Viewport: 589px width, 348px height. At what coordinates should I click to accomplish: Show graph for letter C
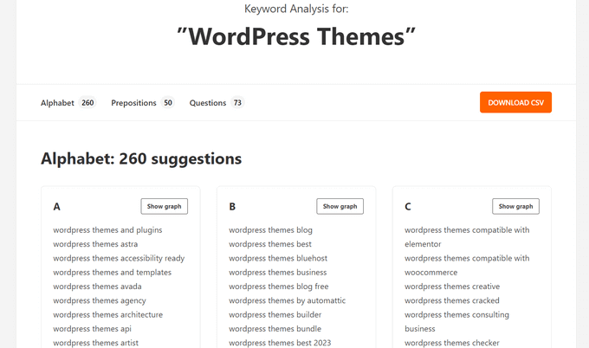click(x=515, y=206)
